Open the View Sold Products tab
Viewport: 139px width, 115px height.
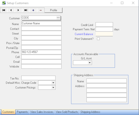(x=67, y=112)
